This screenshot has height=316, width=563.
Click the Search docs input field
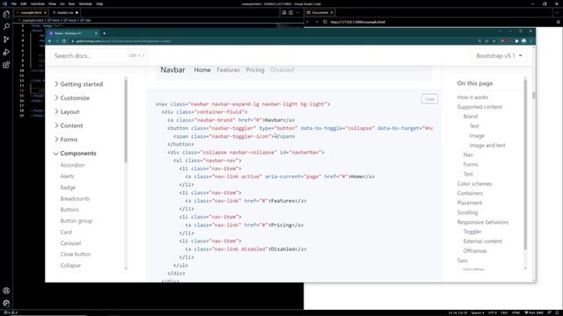(x=98, y=56)
